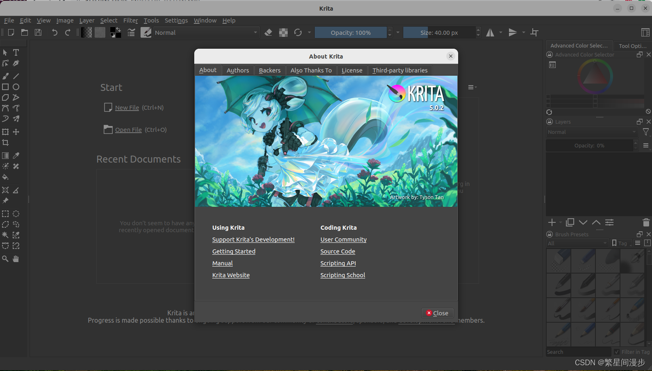Toggle wrap around mode icon
Screen dimensions: 652x371
coord(534,32)
